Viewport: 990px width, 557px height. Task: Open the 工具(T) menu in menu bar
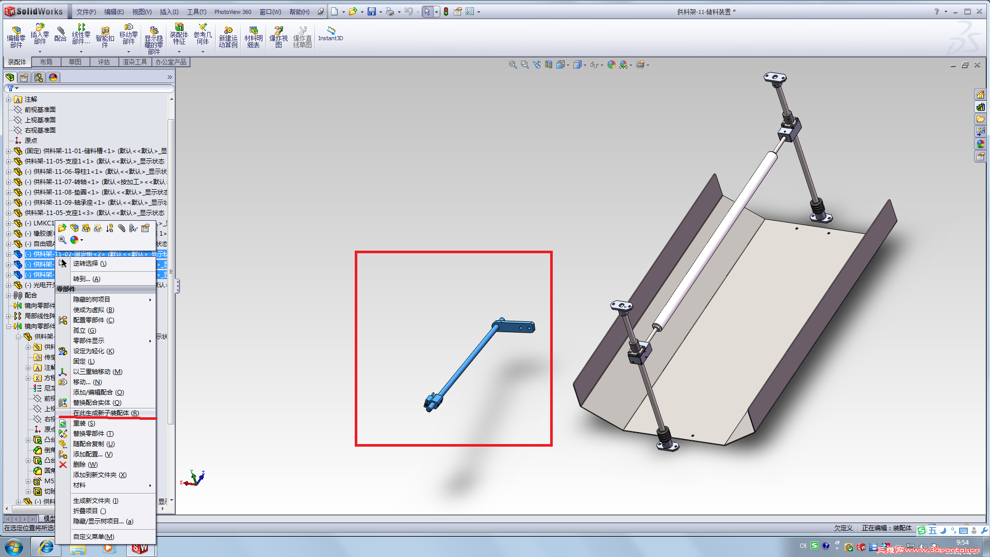click(x=196, y=12)
